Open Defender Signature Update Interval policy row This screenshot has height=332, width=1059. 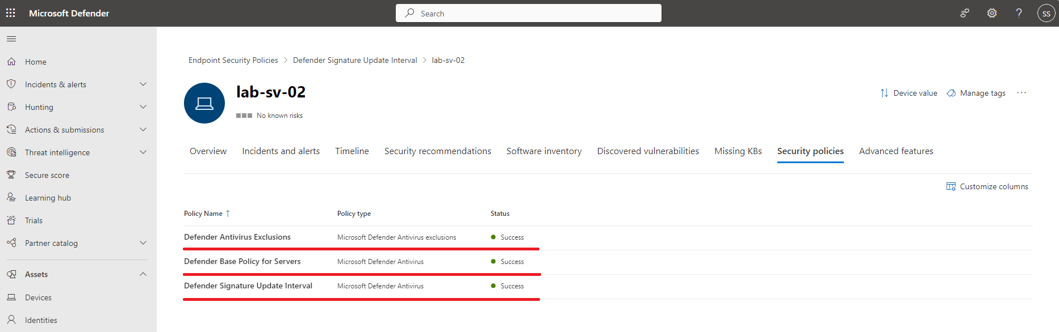248,286
